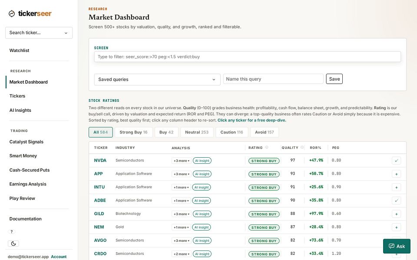
Task: Toggle watchlist checkmark for NVDA
Action: [x=396, y=160]
